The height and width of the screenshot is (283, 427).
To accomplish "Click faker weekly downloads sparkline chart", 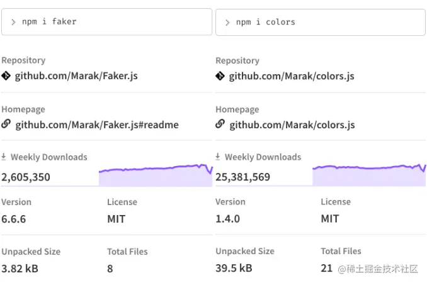I will (156, 175).
